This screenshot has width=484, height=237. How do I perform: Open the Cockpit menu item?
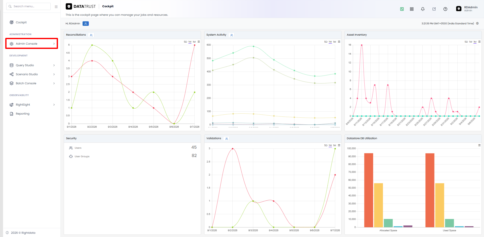32,22
